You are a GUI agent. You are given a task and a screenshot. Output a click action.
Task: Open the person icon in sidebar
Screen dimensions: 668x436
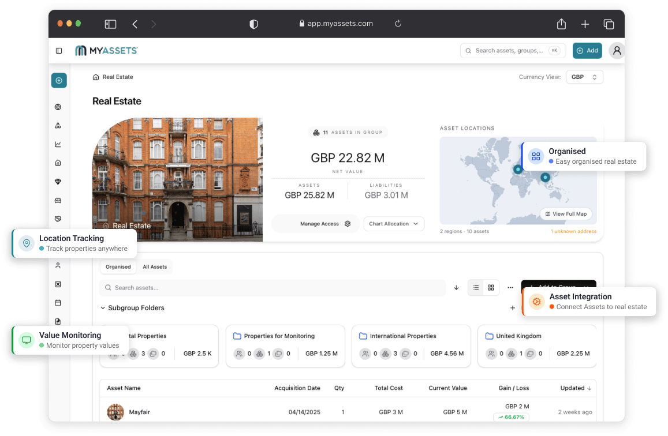coord(58,265)
